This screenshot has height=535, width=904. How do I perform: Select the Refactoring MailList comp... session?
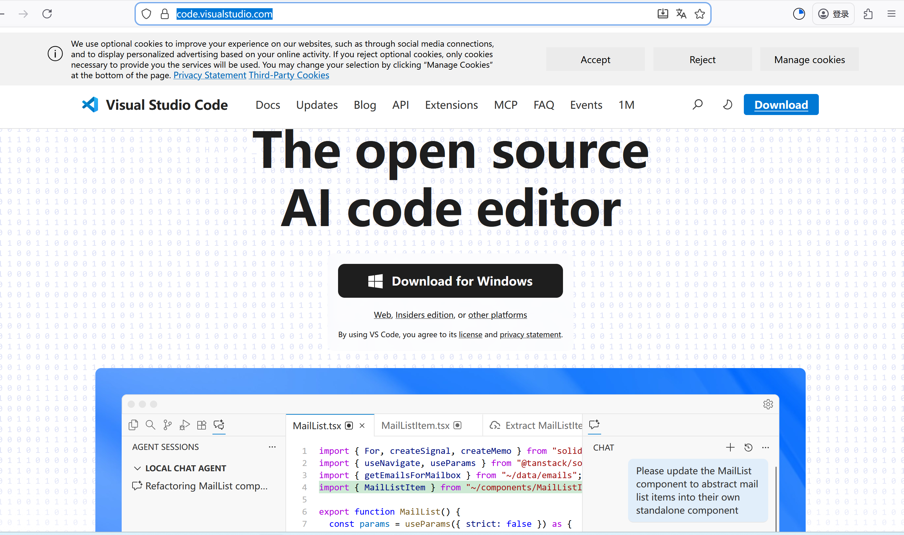pos(200,486)
